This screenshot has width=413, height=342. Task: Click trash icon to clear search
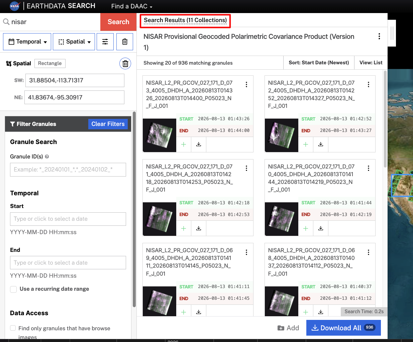tap(125, 42)
